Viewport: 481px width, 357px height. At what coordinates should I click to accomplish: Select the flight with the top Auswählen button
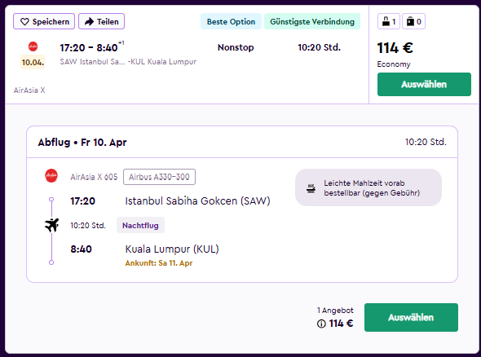[x=424, y=84]
